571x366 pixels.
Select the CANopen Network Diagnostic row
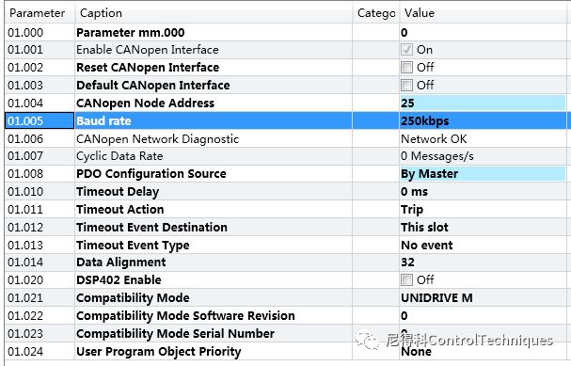click(x=286, y=138)
